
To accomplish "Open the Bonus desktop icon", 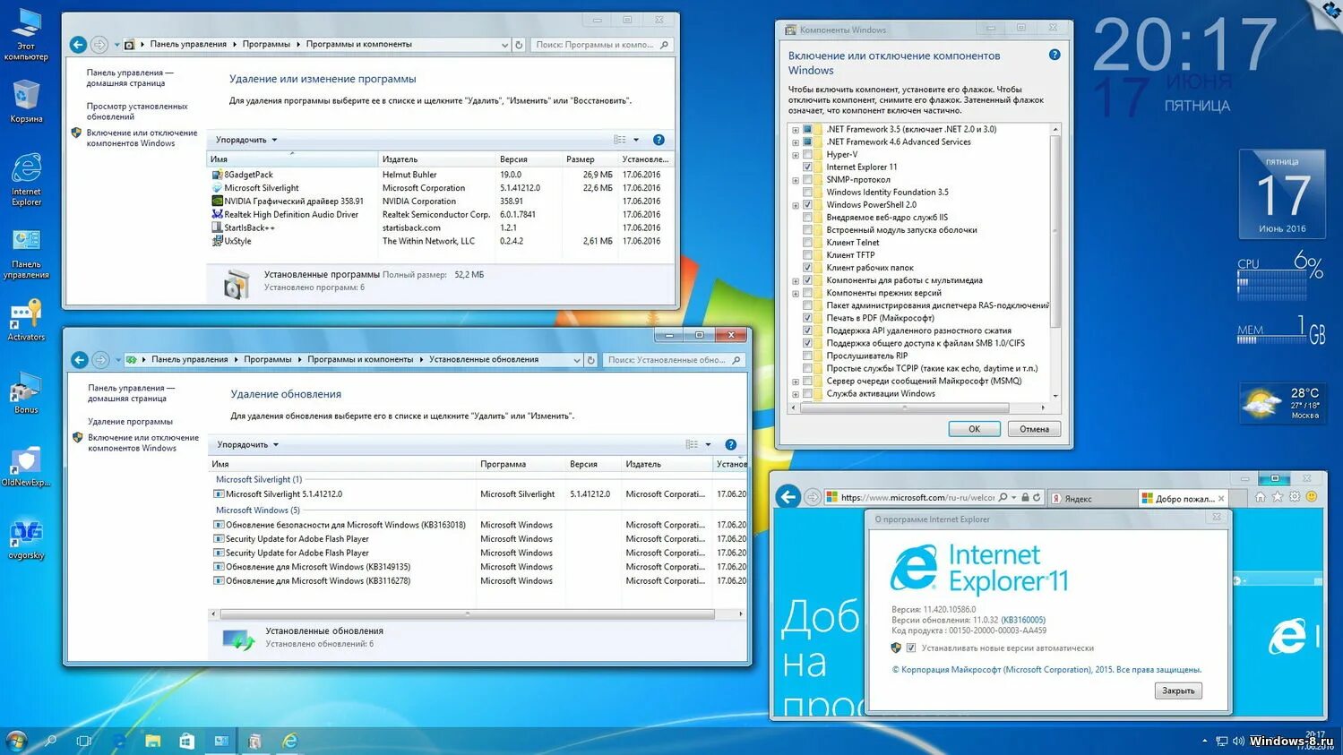I will [26, 393].
